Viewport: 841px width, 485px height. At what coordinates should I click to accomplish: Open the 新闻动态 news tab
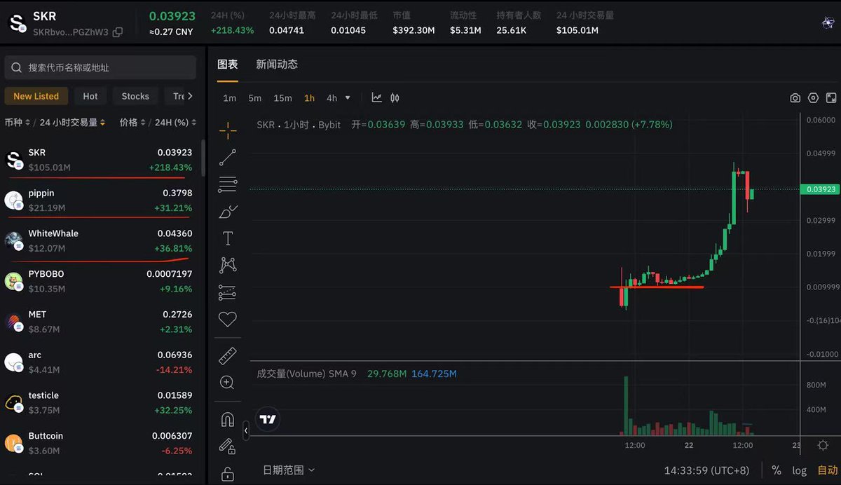coord(277,64)
